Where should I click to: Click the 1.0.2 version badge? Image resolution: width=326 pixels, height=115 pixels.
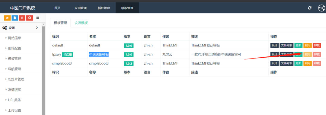point(129,63)
